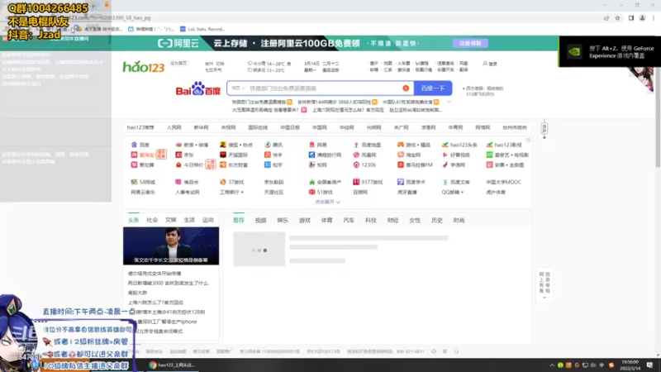The height and width of the screenshot is (372, 661).
Task: Open the 央视网 link in navigation strip
Action: (228, 127)
